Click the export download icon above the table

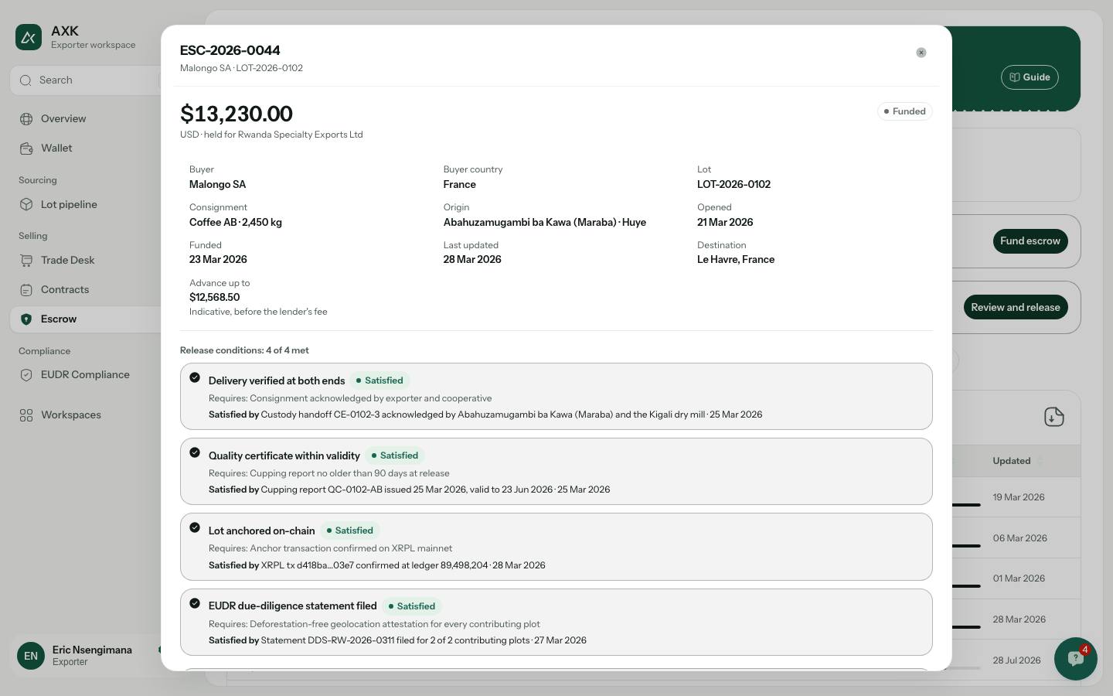click(1054, 417)
